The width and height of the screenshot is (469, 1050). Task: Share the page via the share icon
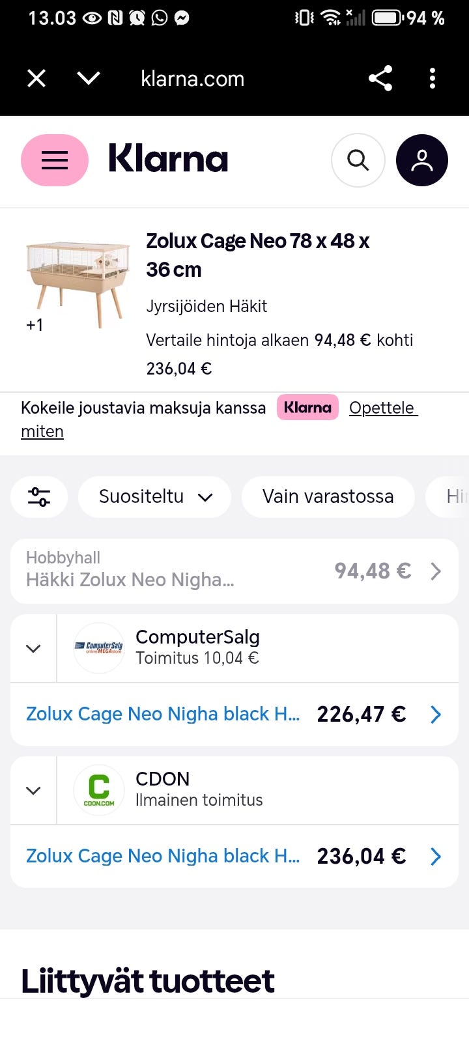[x=380, y=78]
